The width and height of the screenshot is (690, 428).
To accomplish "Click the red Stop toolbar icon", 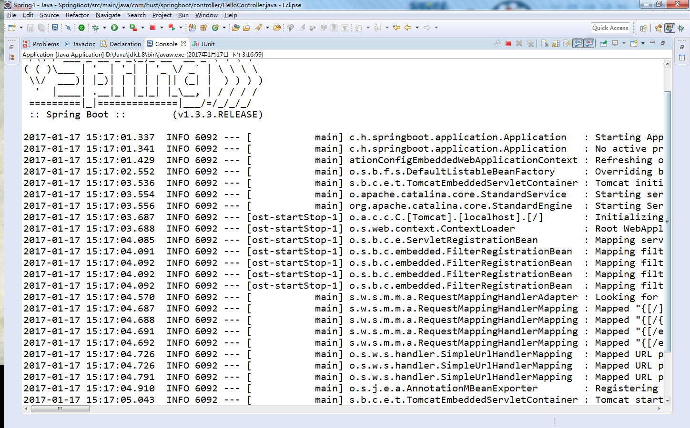I will [x=152, y=28].
